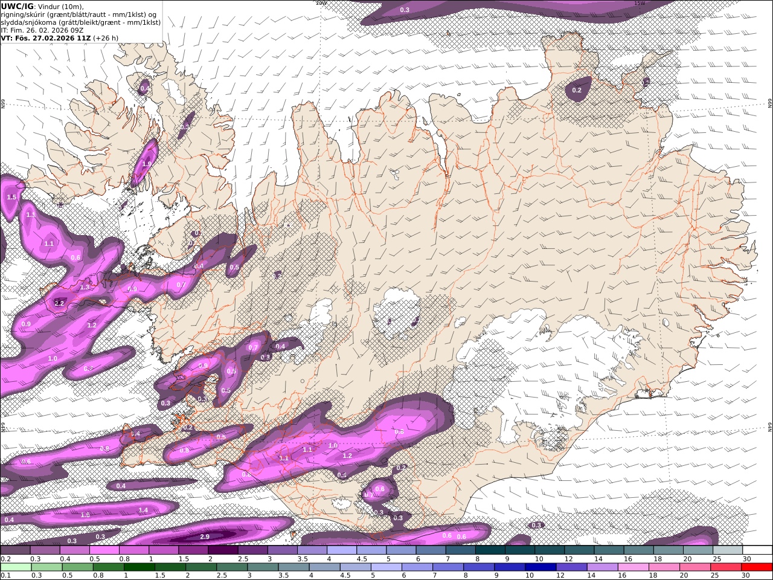Select the "slydda/snjókoma" header line
This screenshot has height=580, width=773.
click(x=81, y=22)
